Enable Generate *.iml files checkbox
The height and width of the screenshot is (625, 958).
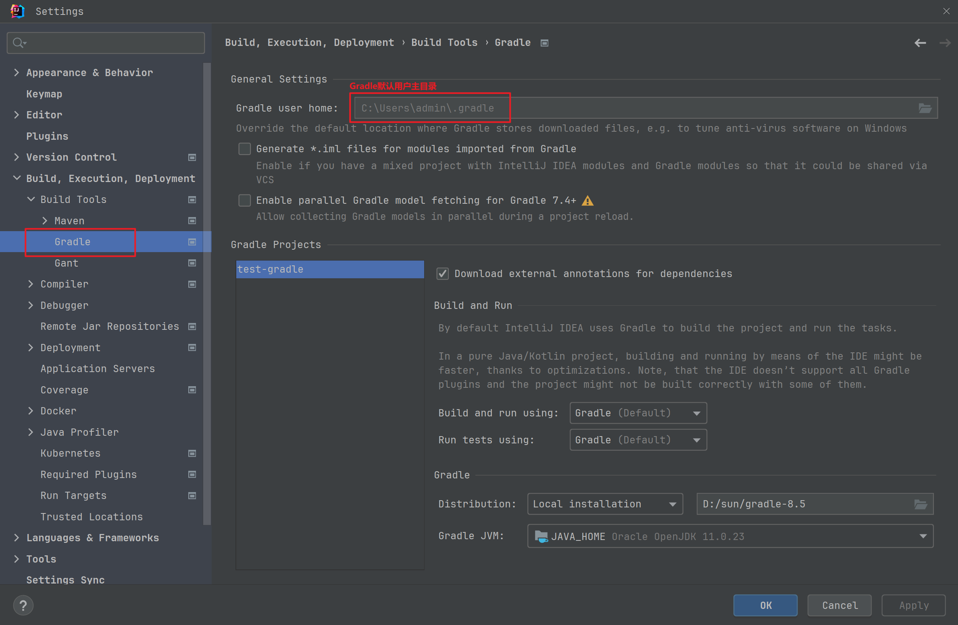pyautogui.click(x=245, y=149)
